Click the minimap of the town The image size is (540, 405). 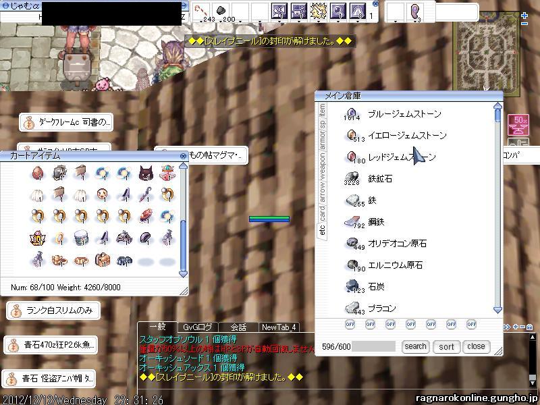pos(487,54)
